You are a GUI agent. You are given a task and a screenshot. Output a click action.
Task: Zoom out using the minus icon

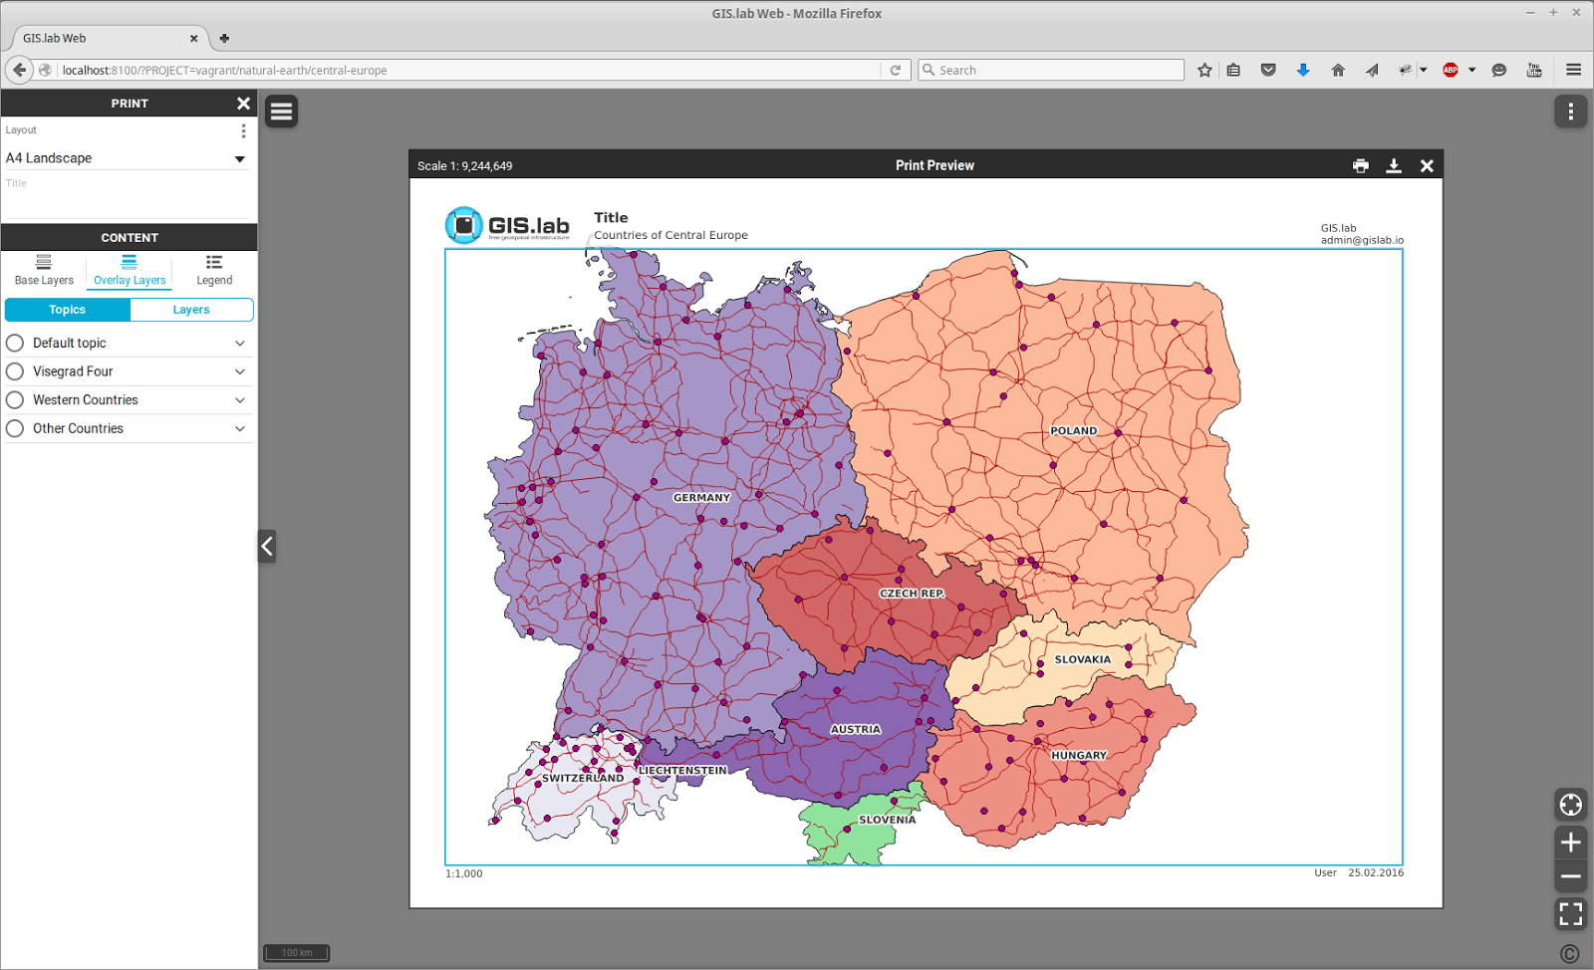1569,876
